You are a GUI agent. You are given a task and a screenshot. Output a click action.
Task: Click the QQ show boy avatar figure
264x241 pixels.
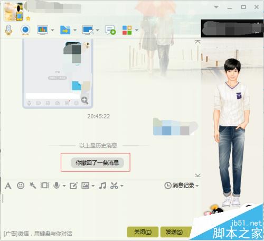(x=231, y=133)
